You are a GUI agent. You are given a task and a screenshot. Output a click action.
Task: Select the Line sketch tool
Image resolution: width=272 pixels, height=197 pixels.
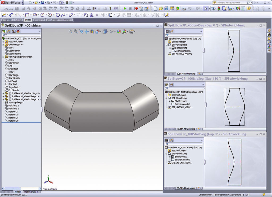(19, 15)
